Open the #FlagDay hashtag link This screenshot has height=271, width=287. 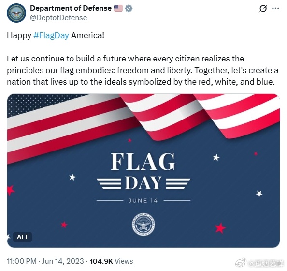pos(51,35)
